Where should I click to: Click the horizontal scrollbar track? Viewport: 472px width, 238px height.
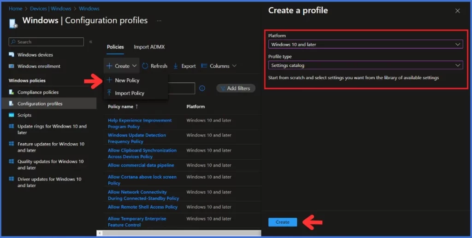(182, 233)
